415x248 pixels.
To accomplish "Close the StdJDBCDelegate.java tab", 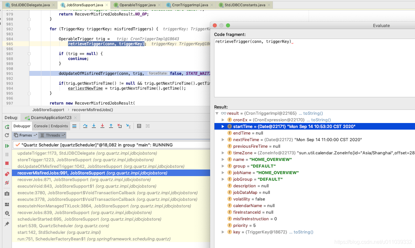I will click(54, 5).
